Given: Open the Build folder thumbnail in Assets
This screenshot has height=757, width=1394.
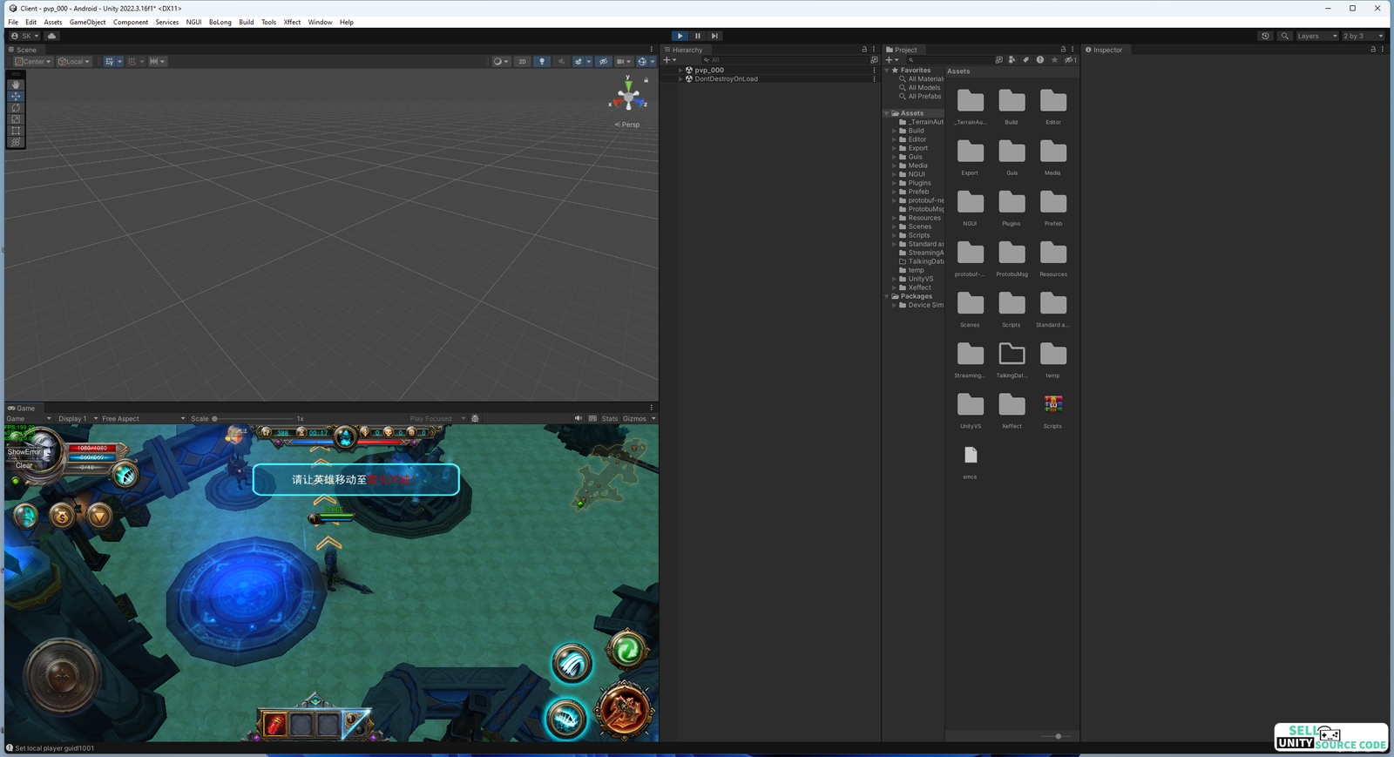Looking at the screenshot, I should (x=1012, y=101).
